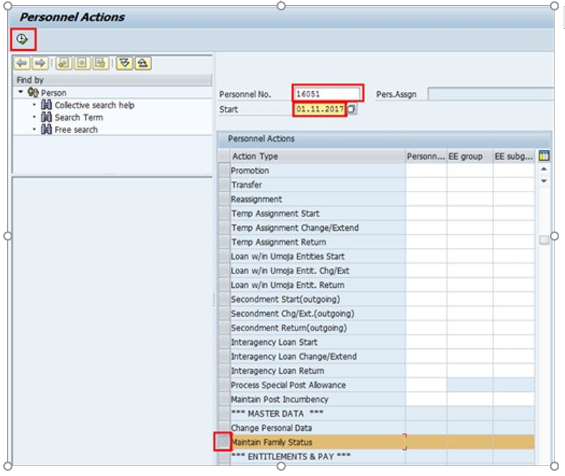Click the Pers.Assgn dropdown field

(x=490, y=94)
